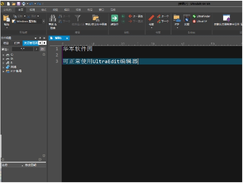Print the document using the printer icon
243x183 pixels.
pos(24,4)
